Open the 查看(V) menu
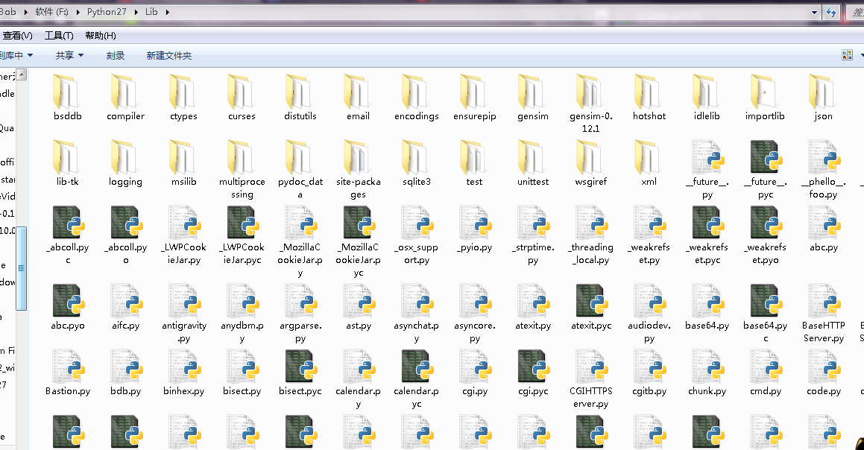Image resolution: width=864 pixels, height=450 pixels. click(18, 36)
